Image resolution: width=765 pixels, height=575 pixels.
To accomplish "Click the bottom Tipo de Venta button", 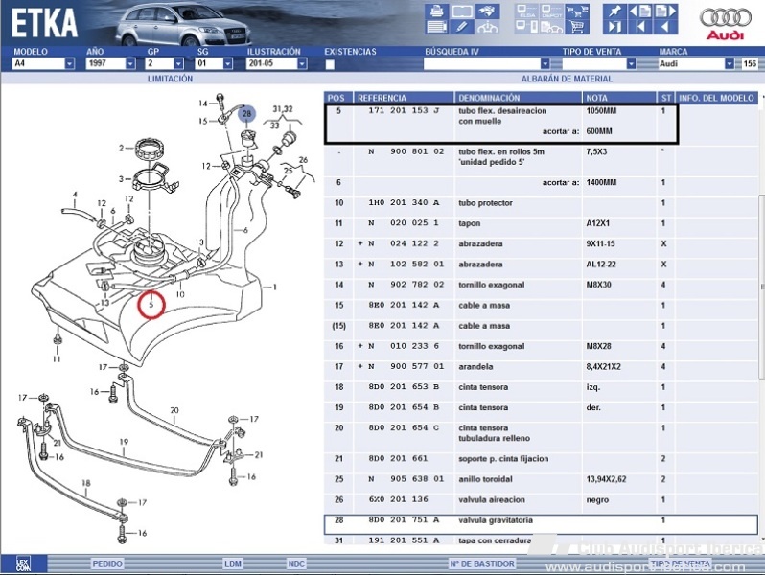I will pos(680,563).
